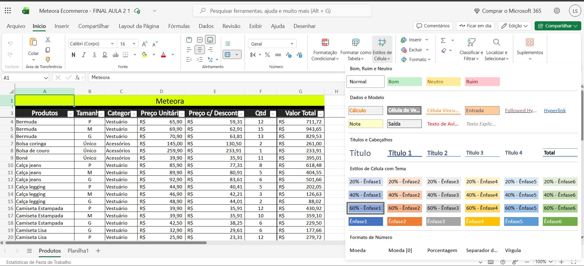
Task: Click the wrap text icon
Action: click(228, 44)
